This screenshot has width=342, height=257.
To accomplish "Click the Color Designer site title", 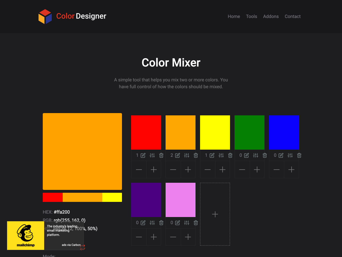I will (81, 16).
